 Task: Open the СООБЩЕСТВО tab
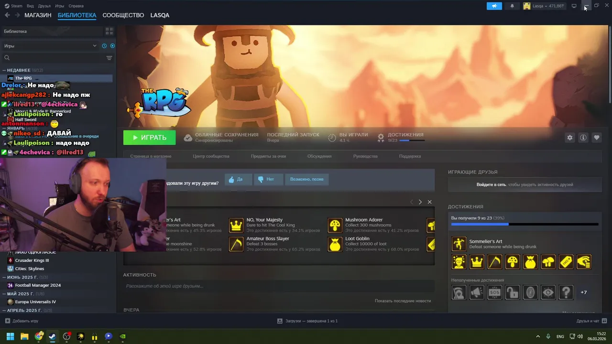click(123, 15)
